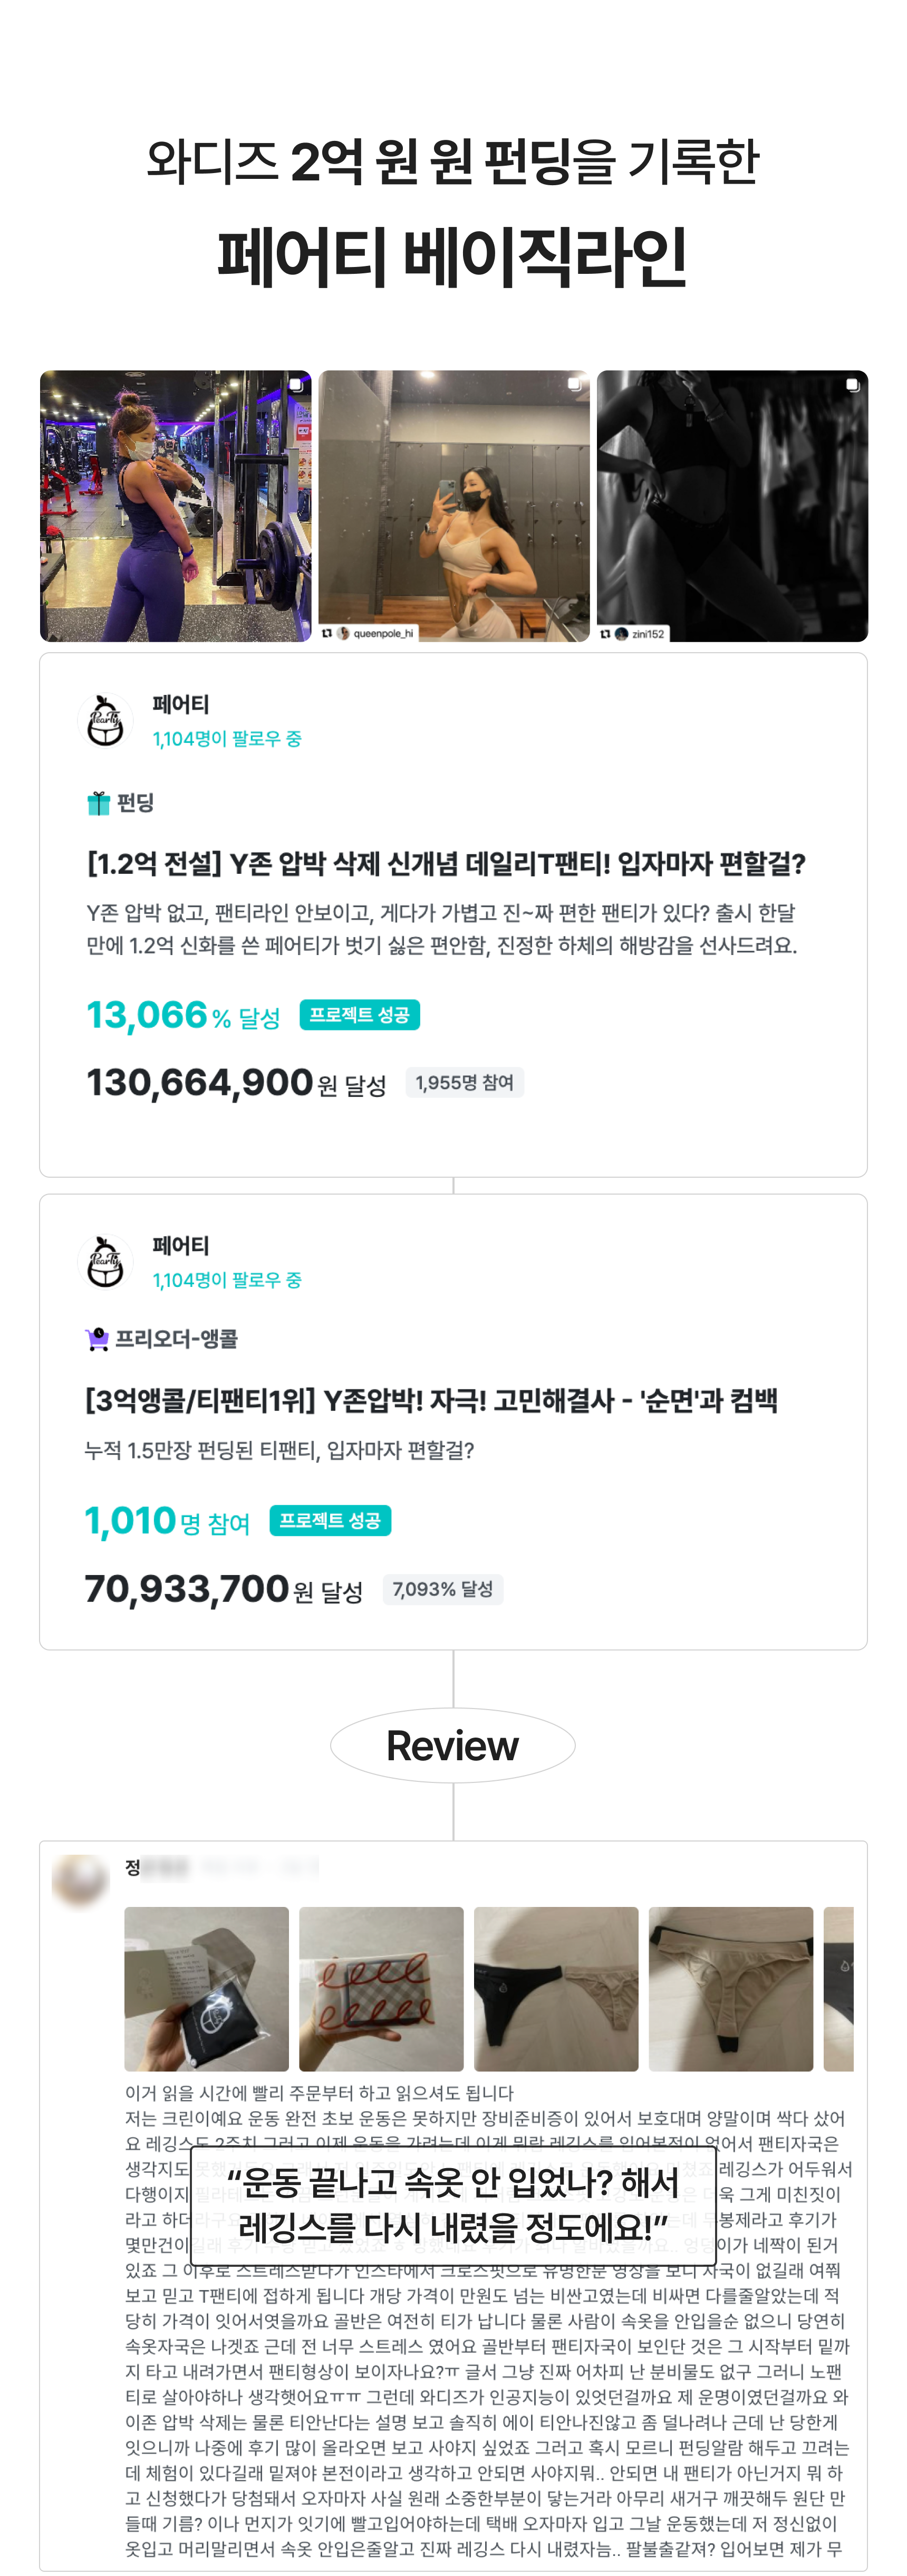907x2576 pixels.
Task: Click the gift icon next to 펀딩
Action: [98, 803]
